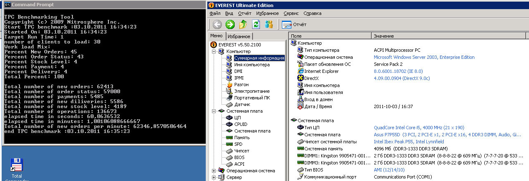Select the Вход в домен row

point(409,99)
